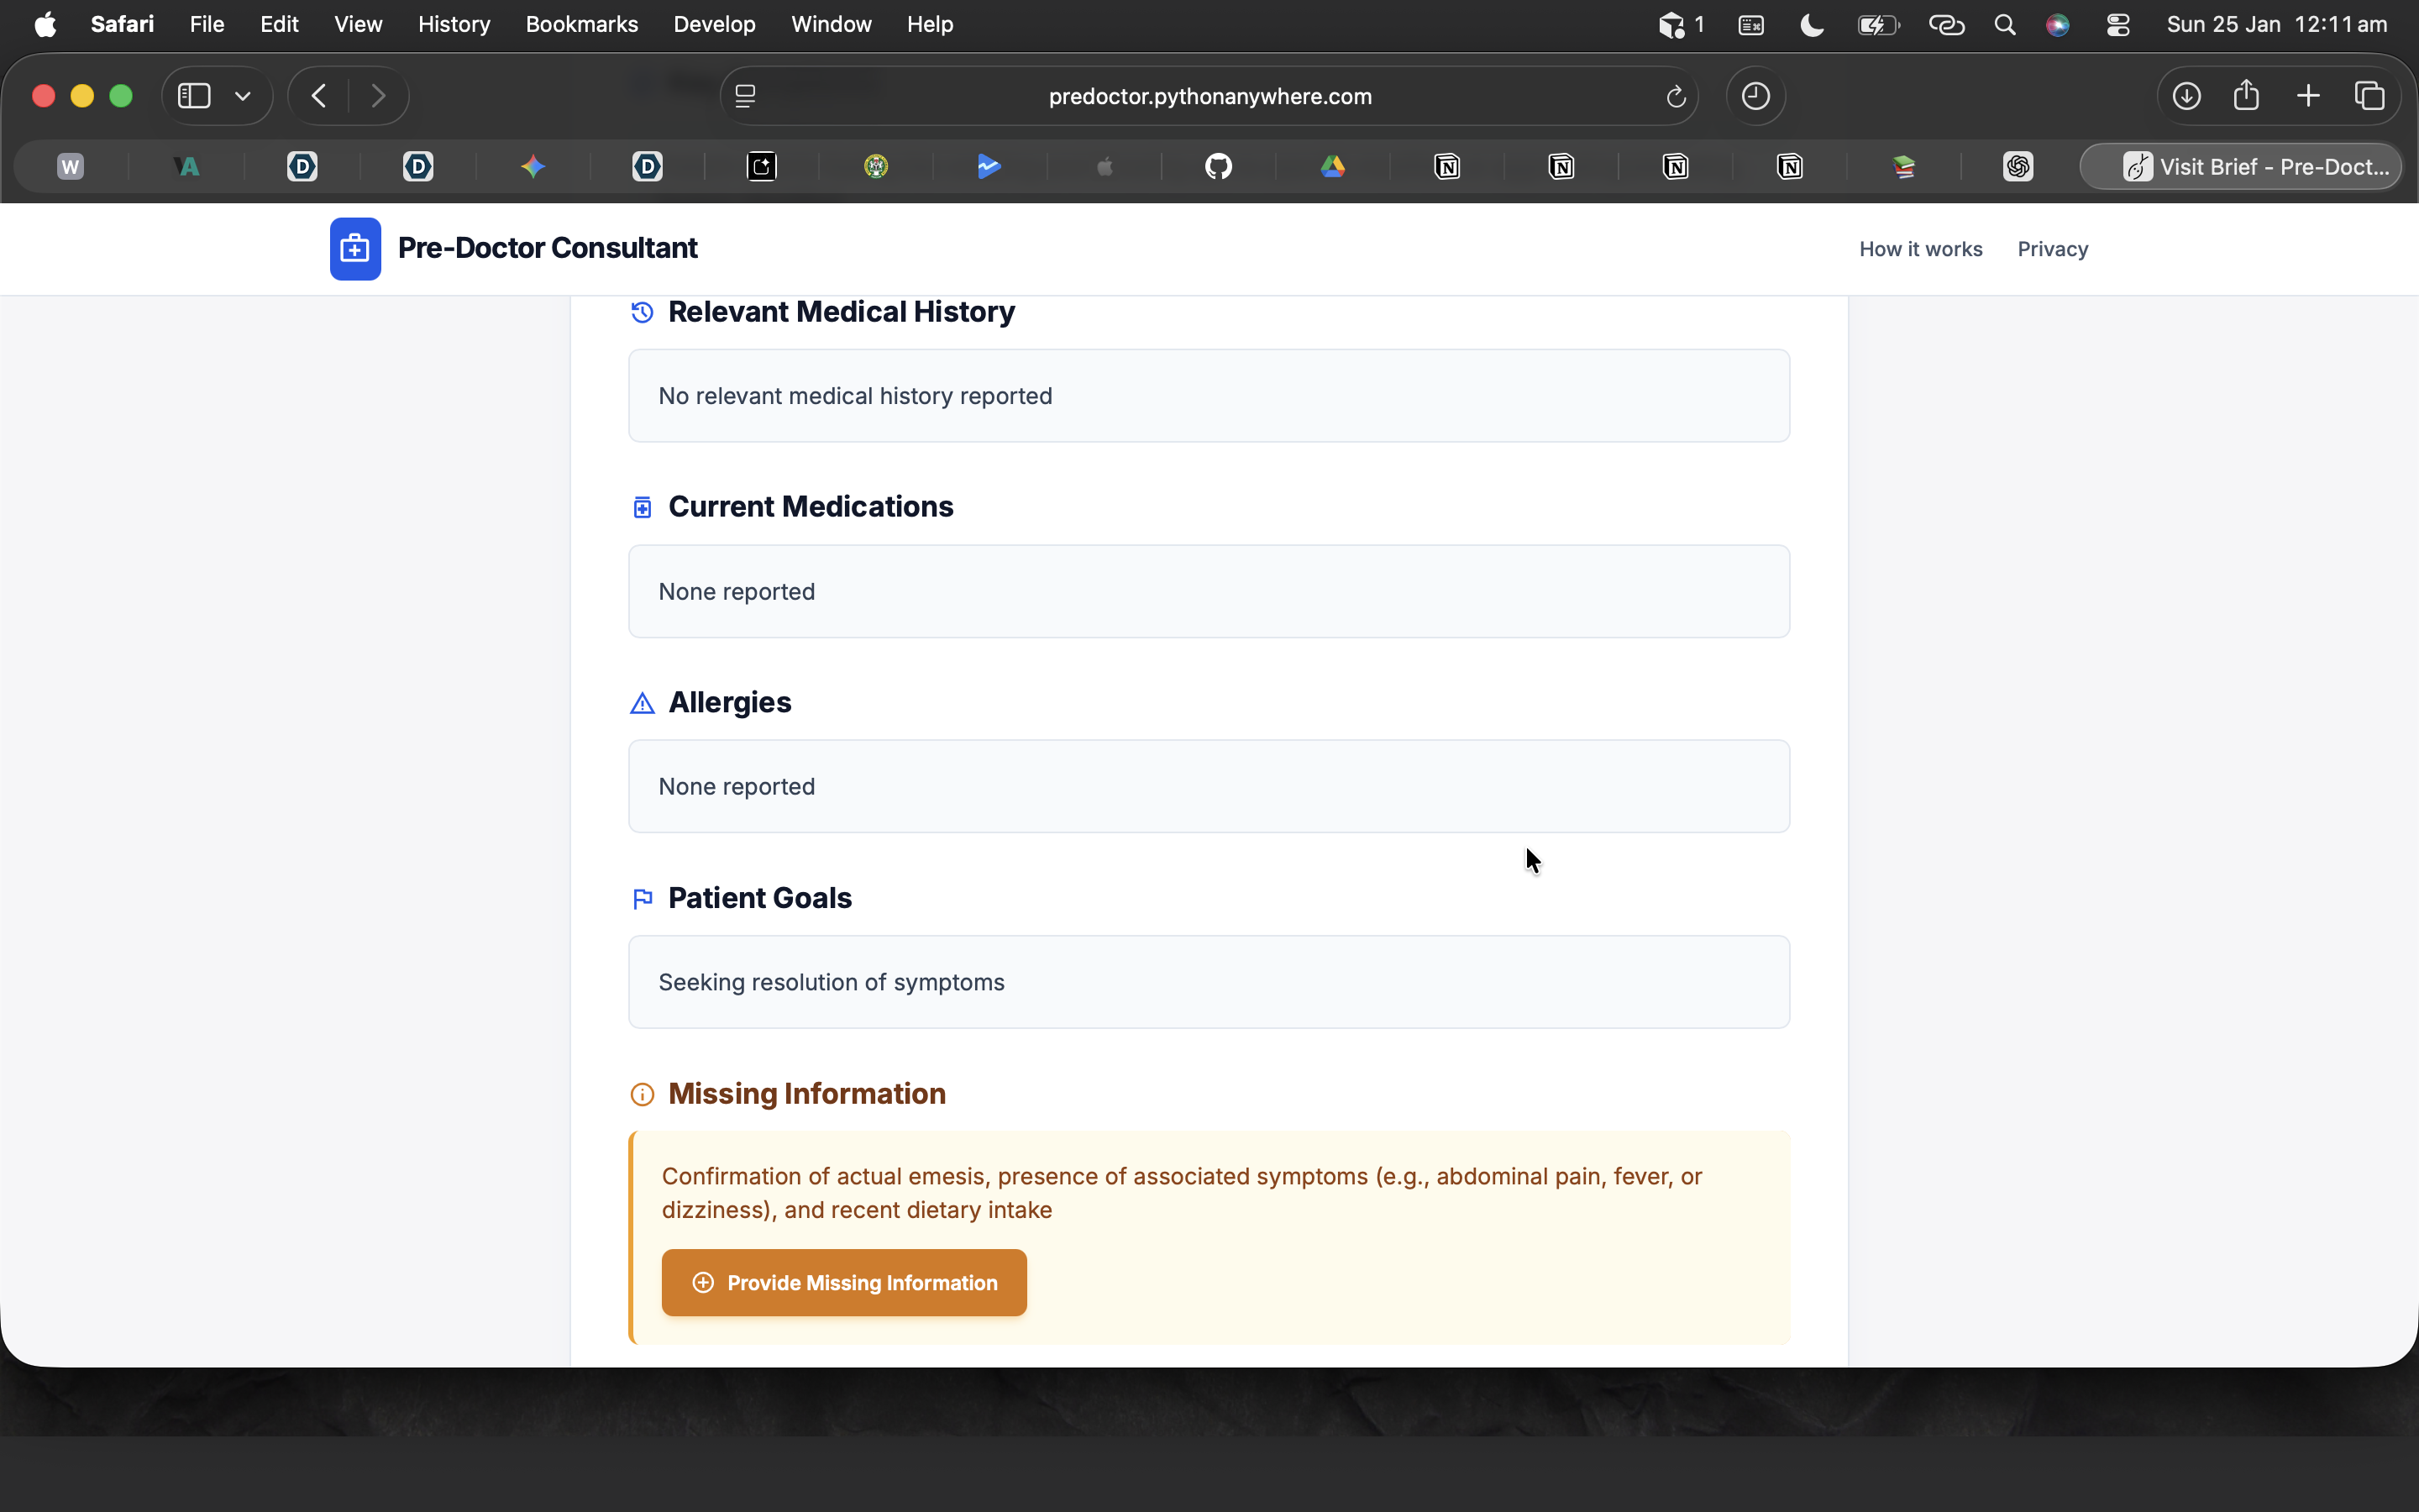Expand the sidebar options chevron dropdown
The width and height of the screenshot is (2419, 1512).
click(x=242, y=96)
